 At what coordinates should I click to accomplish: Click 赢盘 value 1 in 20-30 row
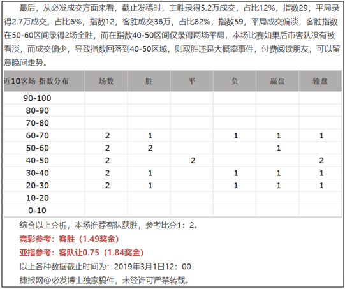[x=279, y=186]
